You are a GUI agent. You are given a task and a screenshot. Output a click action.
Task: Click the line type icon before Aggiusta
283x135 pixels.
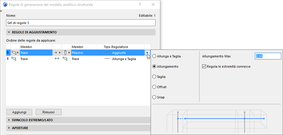108,53
